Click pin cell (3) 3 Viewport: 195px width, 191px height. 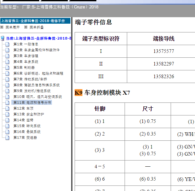click(100, 150)
